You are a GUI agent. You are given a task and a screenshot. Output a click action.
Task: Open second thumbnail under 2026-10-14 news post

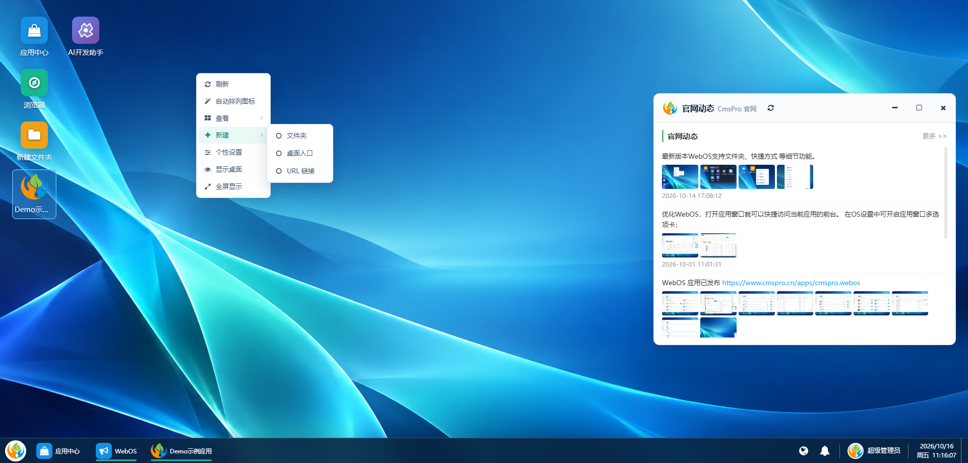pos(718,177)
